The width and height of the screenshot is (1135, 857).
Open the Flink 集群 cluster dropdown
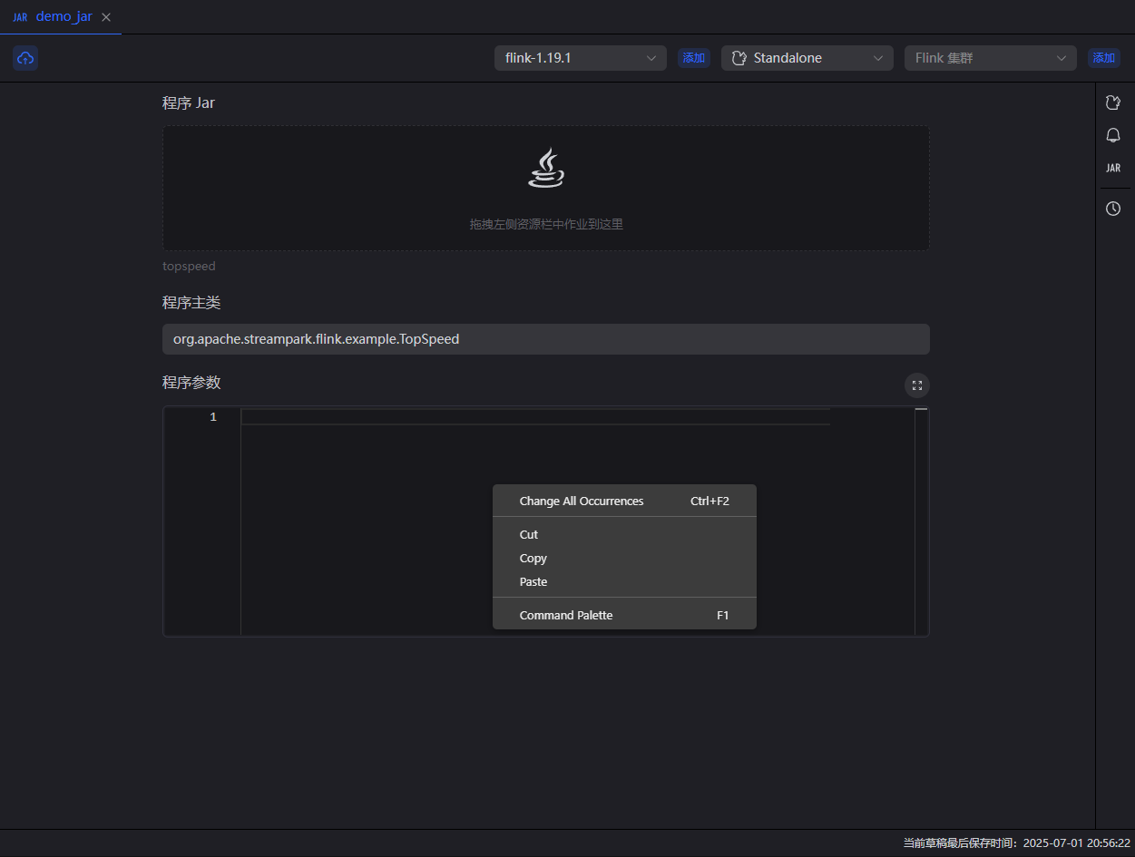pos(990,58)
